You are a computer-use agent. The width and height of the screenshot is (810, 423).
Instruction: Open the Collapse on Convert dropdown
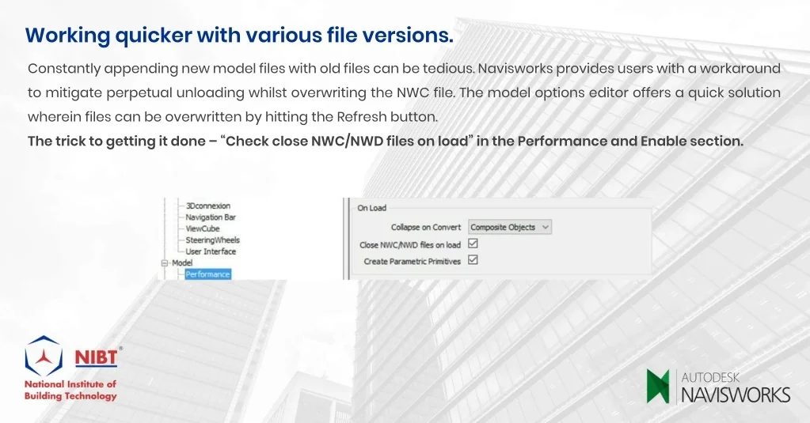click(510, 227)
